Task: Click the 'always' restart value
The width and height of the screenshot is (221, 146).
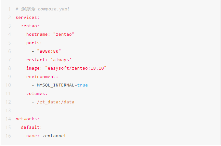Action: coord(61,60)
